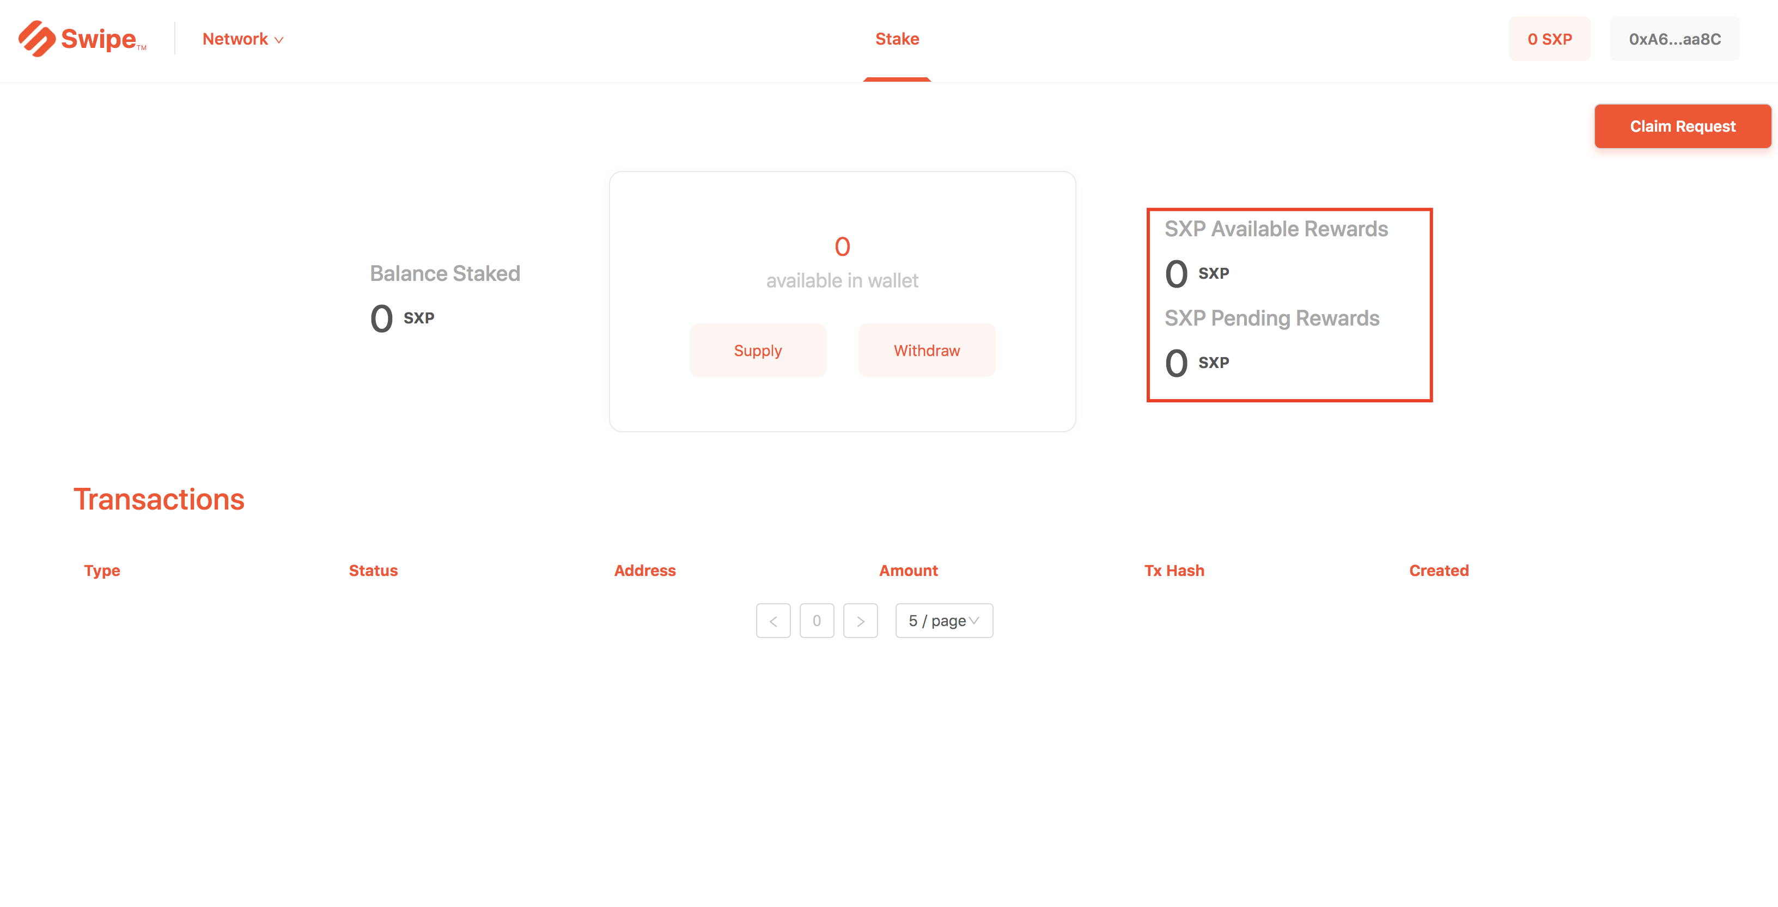Click the Status column header
The height and width of the screenshot is (907, 1778).
[373, 571]
